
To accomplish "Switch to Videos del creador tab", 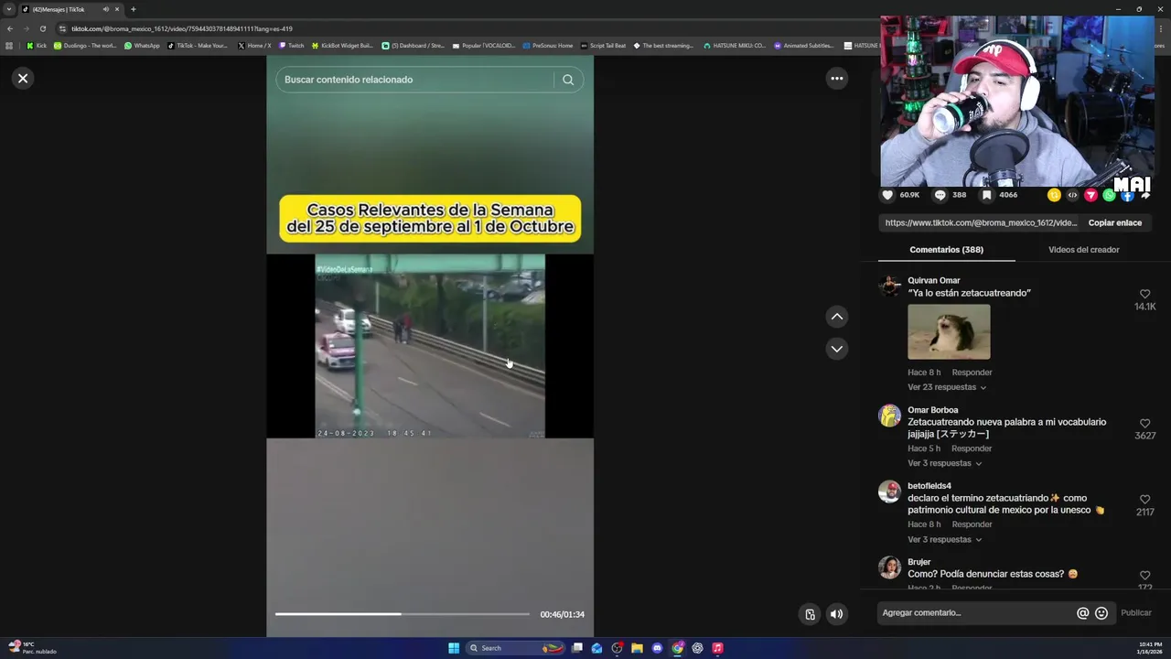I will tap(1083, 250).
